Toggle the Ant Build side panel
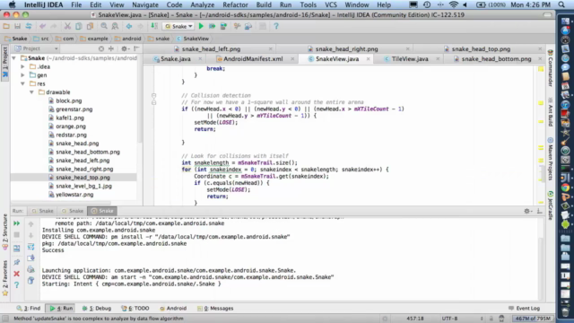574x323 pixels. 550,112
